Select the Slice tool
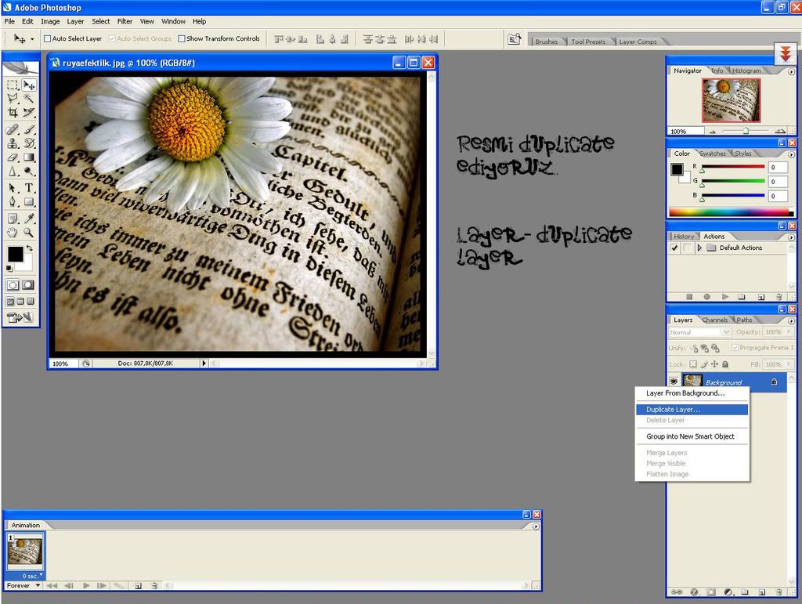Screen dimensions: 802x604 [x=29, y=112]
